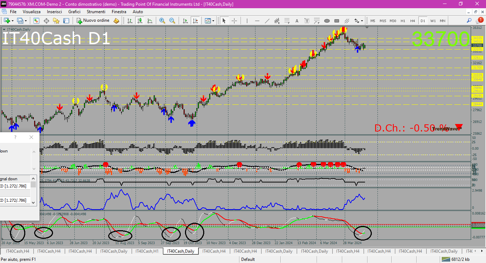Toggle Chart Shift button
486x263 pixels.
click(195, 21)
